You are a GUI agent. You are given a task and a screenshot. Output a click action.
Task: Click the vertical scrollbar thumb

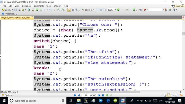pos(184,34)
